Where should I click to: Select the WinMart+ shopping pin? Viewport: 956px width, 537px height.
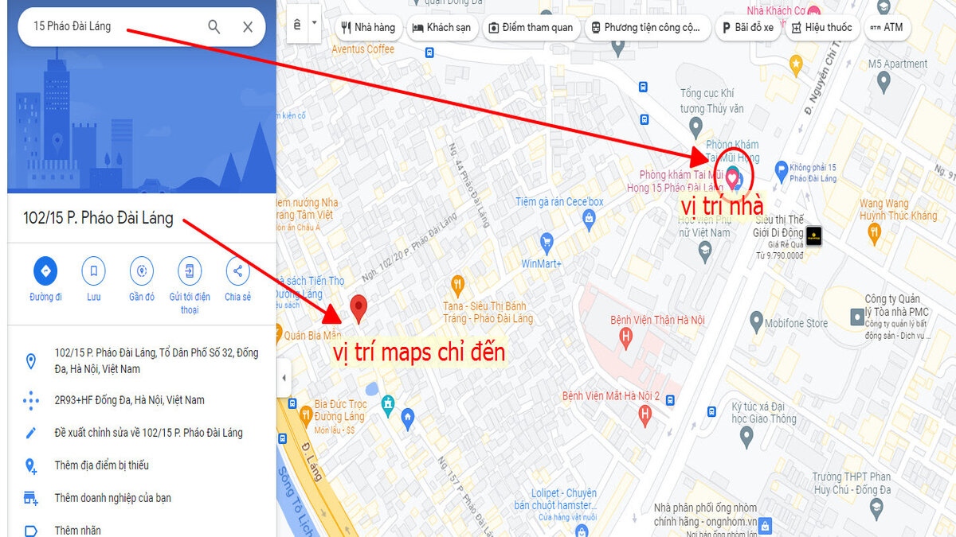547,241
